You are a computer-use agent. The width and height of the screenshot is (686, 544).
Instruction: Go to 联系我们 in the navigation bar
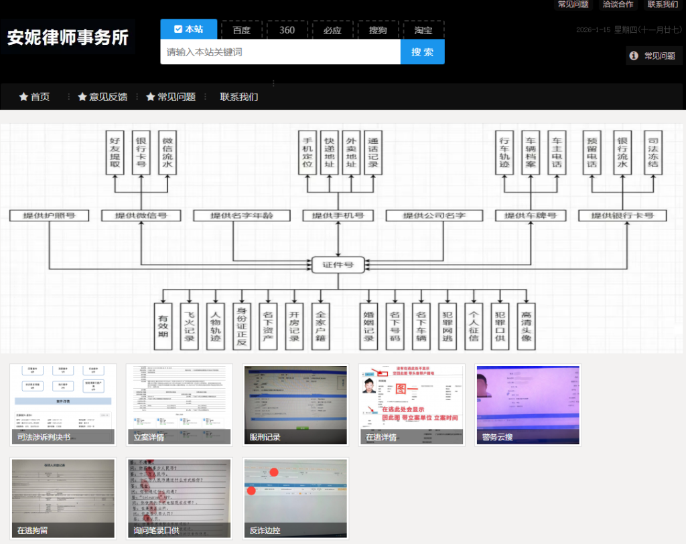point(239,97)
